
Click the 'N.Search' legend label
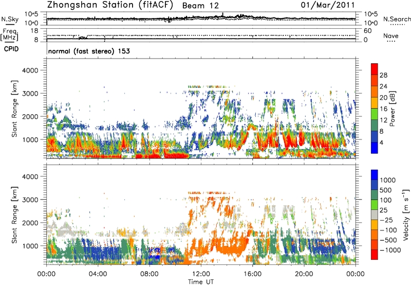click(x=397, y=19)
